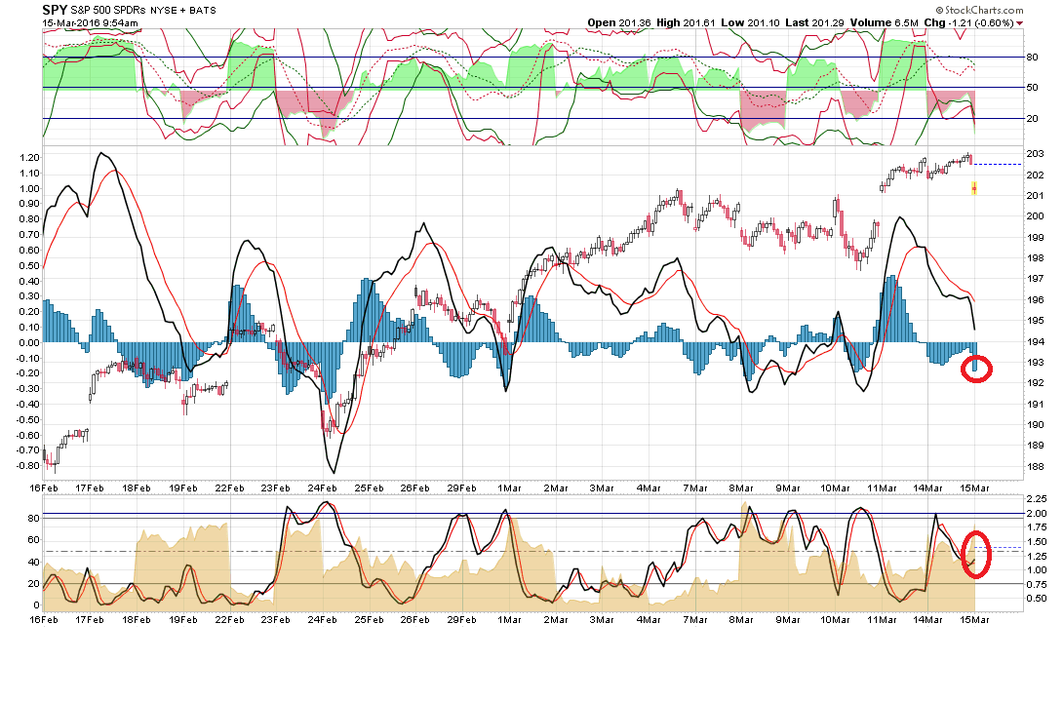Click the 15Mar date in main panel
The height and width of the screenshot is (702, 1063).
point(974,488)
